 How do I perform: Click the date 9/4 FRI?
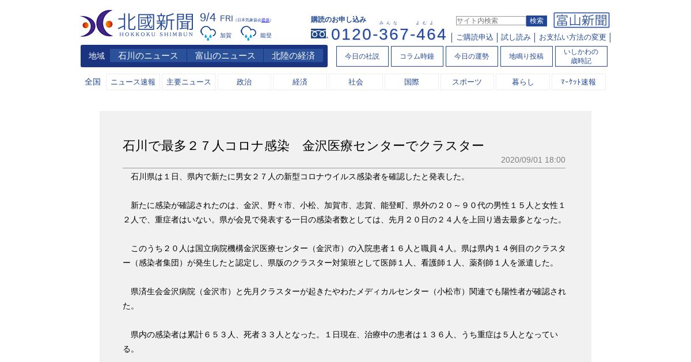click(x=217, y=18)
